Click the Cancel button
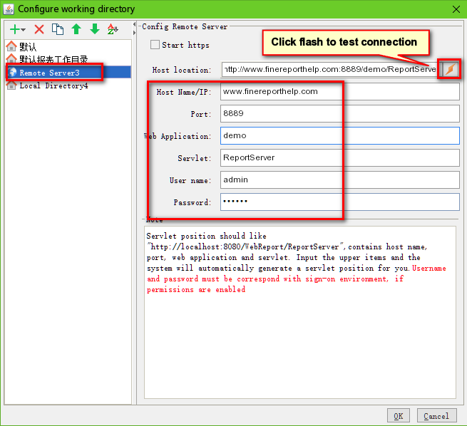The image size is (467, 426). click(x=436, y=415)
